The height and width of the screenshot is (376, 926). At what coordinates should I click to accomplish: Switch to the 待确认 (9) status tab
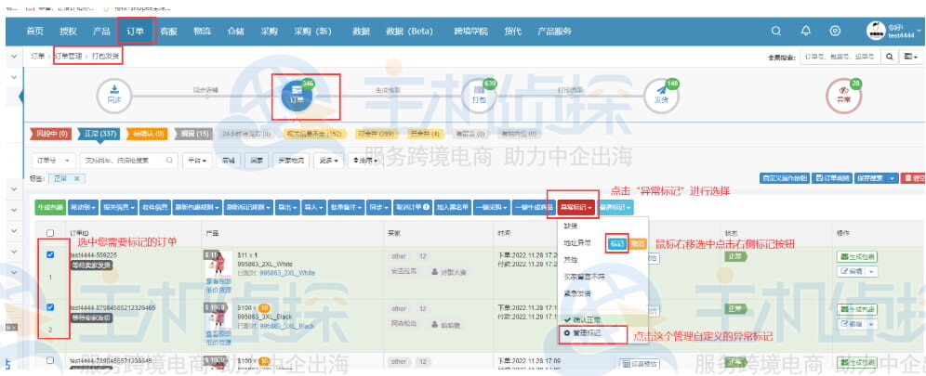(146, 134)
